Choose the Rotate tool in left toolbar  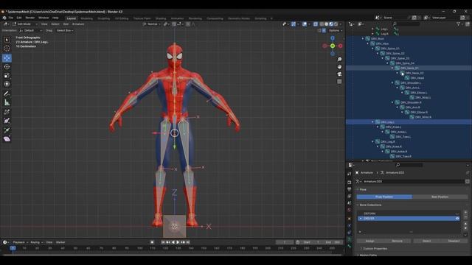(7, 67)
